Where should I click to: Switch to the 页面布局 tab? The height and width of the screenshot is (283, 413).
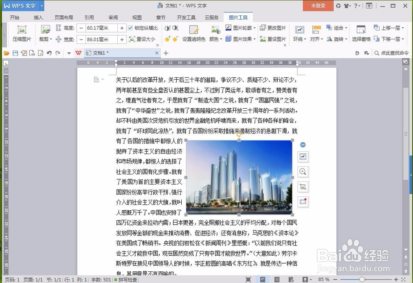[64, 17]
